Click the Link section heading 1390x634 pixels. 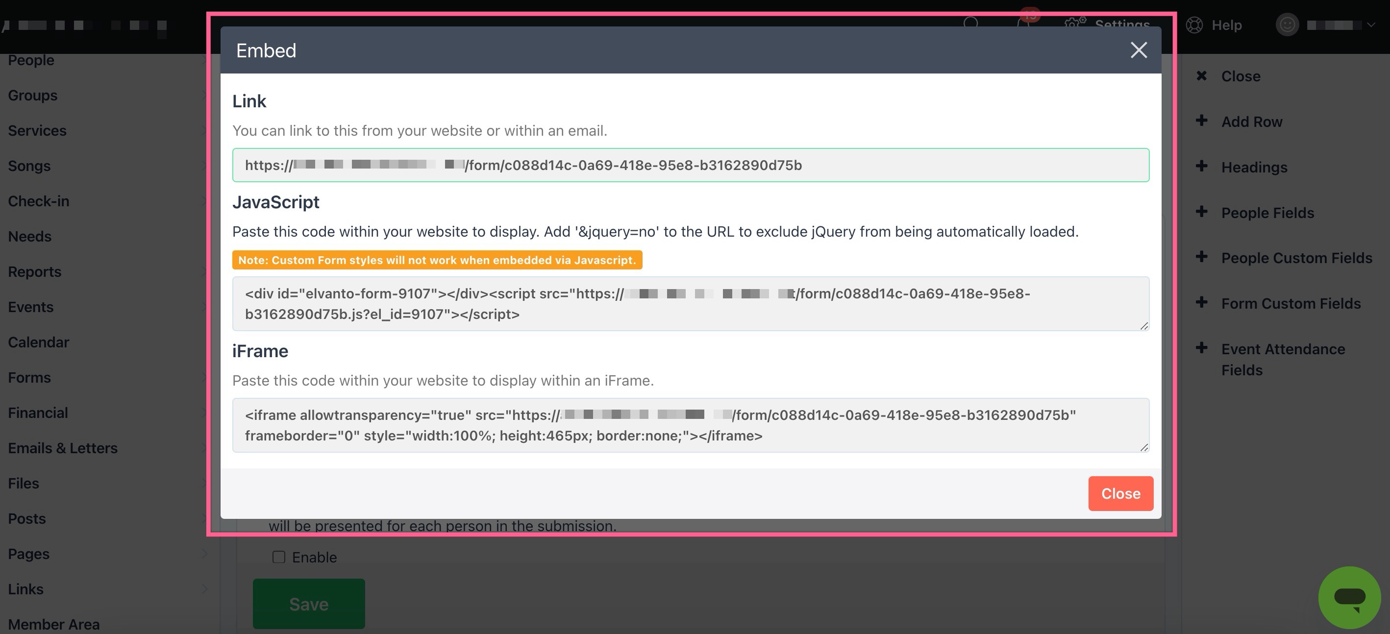pos(249,101)
